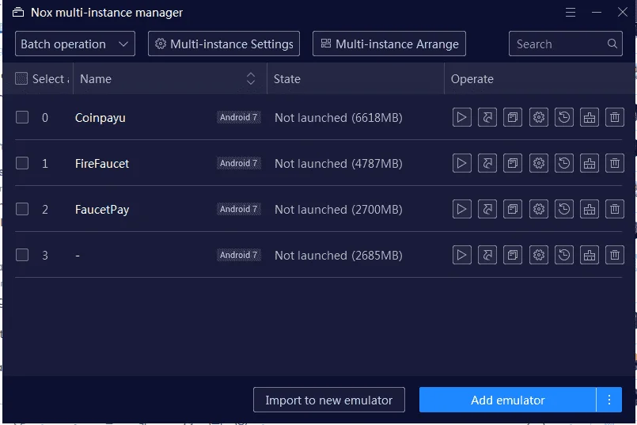Click Not launched (2700MB) status text

point(339,210)
